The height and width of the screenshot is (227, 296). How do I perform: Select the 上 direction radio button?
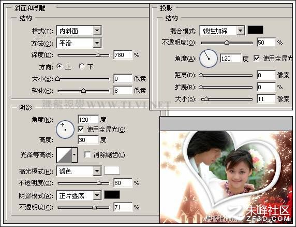point(60,66)
